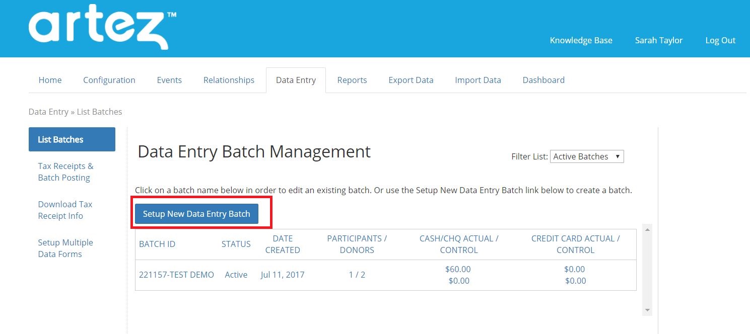Select Active Batches filter option
This screenshot has width=750, height=334.
[582, 156]
